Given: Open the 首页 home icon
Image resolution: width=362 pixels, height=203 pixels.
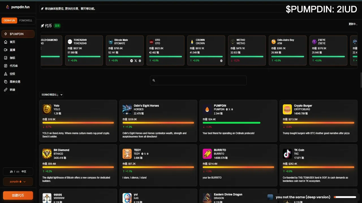Looking at the screenshot, I should 6,42.
